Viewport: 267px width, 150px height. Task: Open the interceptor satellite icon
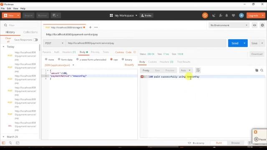click(214, 15)
